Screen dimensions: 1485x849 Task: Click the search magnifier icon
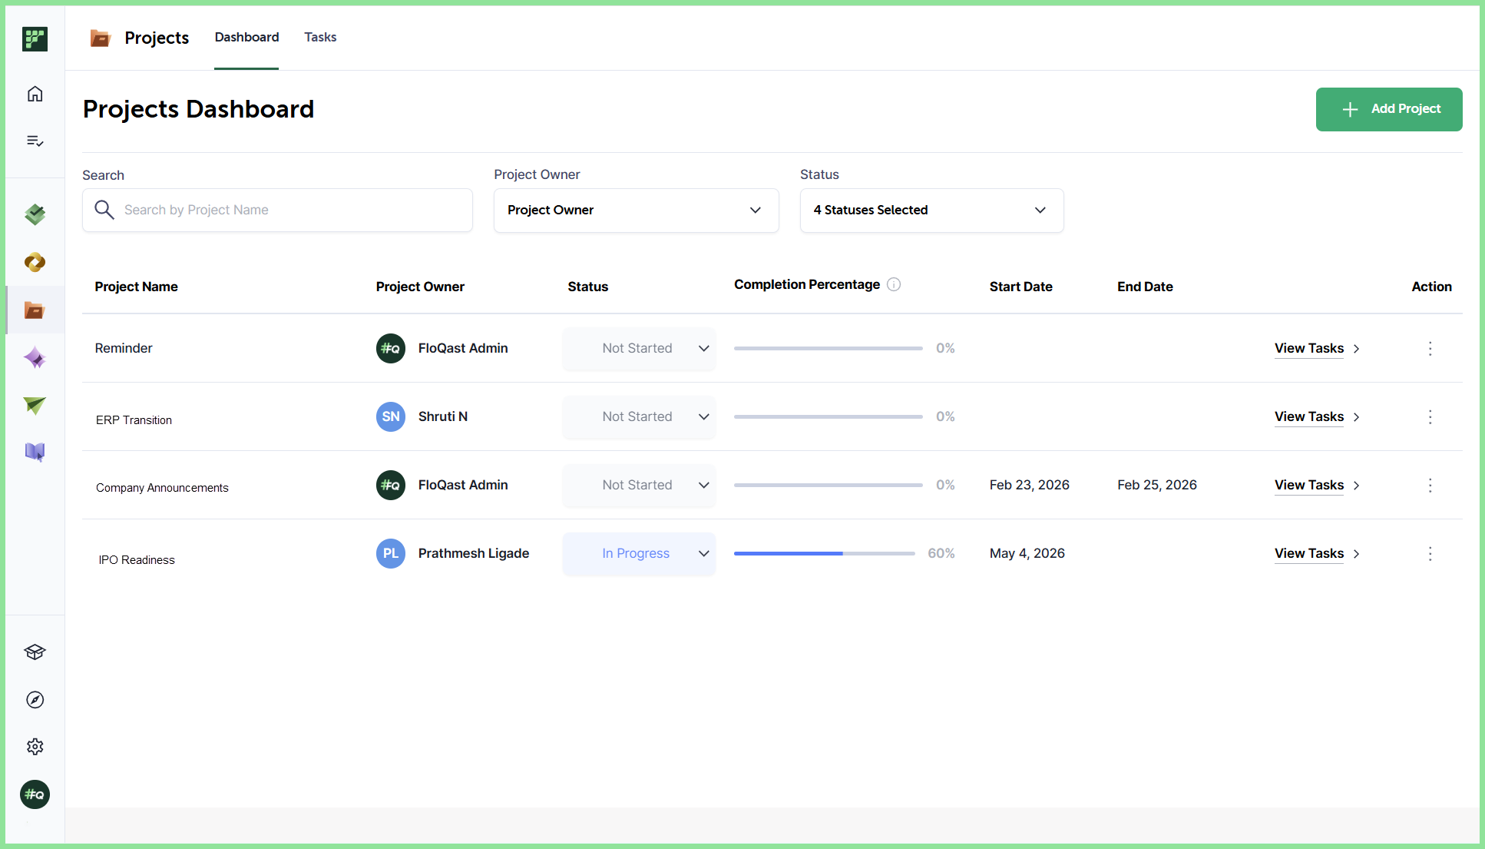pos(104,210)
